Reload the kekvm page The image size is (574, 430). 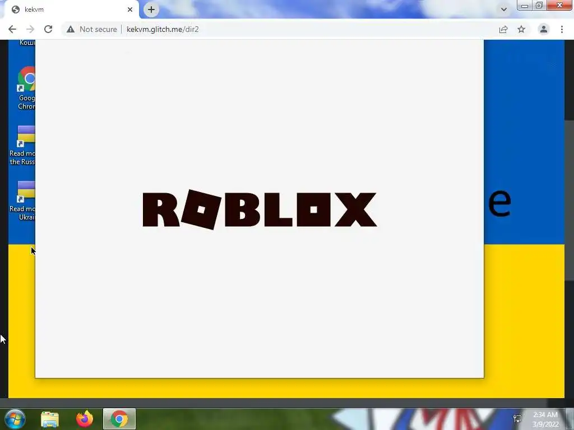[48, 29]
